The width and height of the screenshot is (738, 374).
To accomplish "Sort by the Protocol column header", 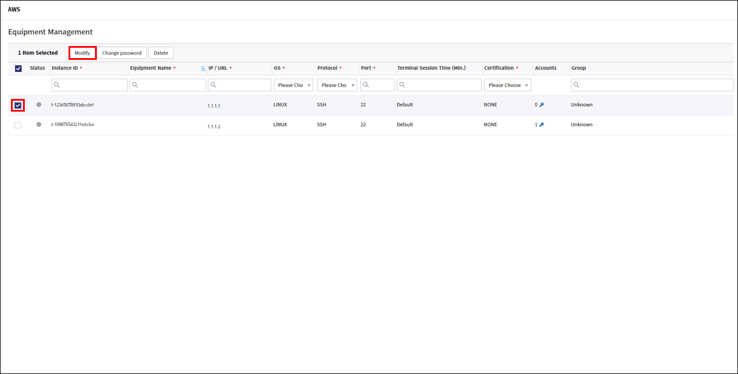I will [327, 68].
